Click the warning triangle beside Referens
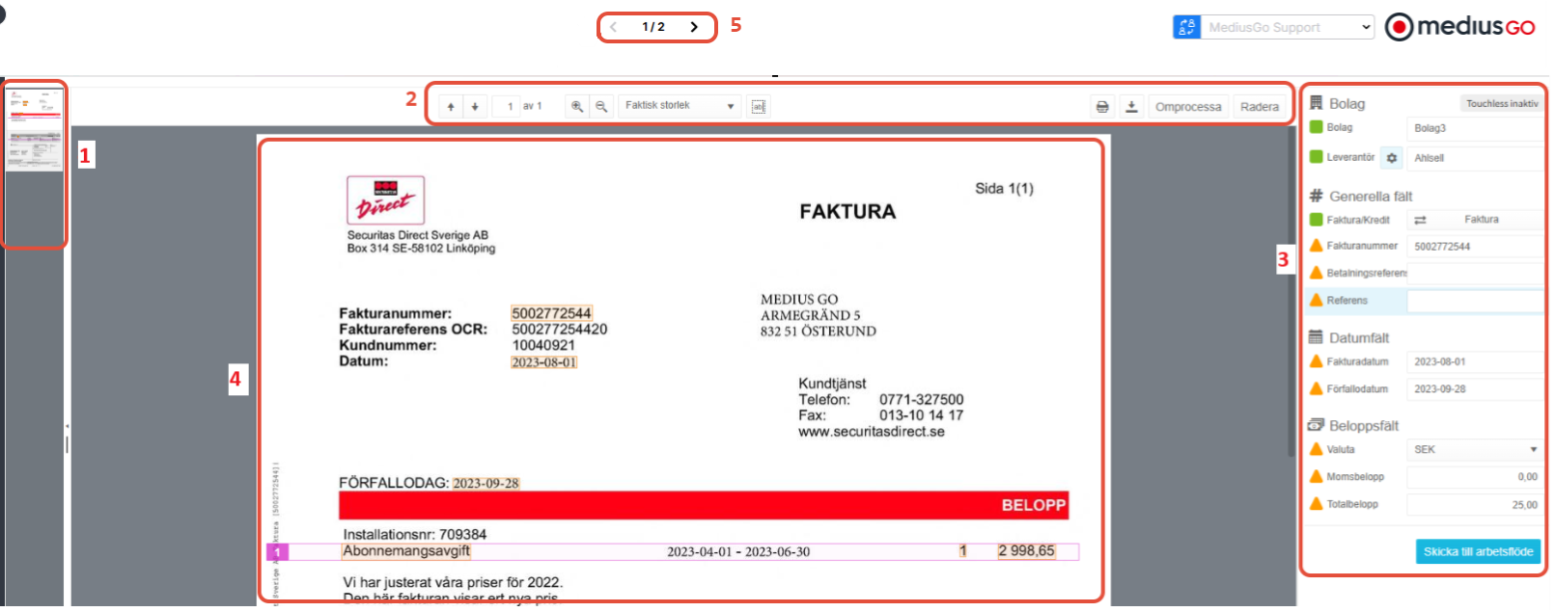The width and height of the screenshot is (1554, 612). 1316,300
